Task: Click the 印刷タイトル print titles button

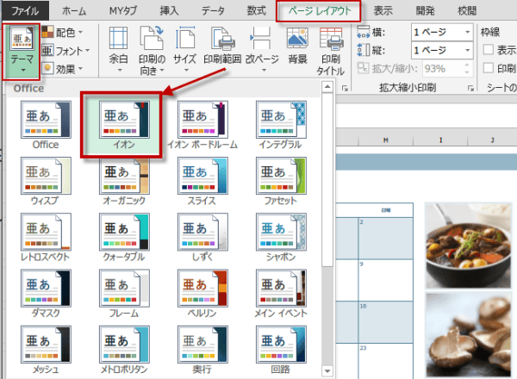Action: tap(331, 51)
